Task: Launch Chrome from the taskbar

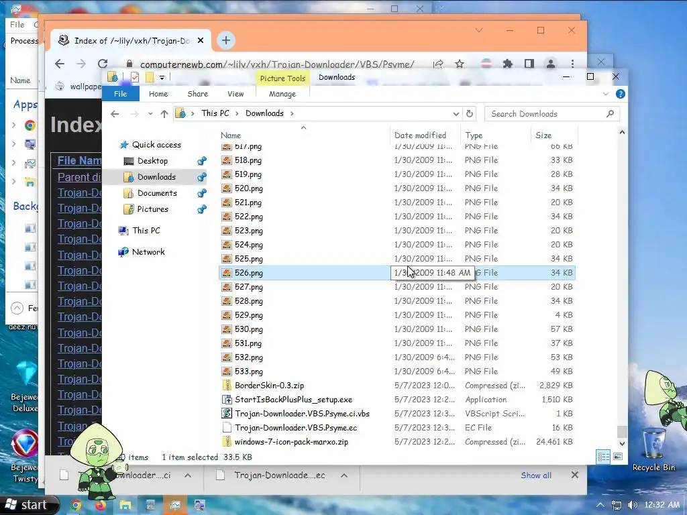Action: [x=76, y=506]
